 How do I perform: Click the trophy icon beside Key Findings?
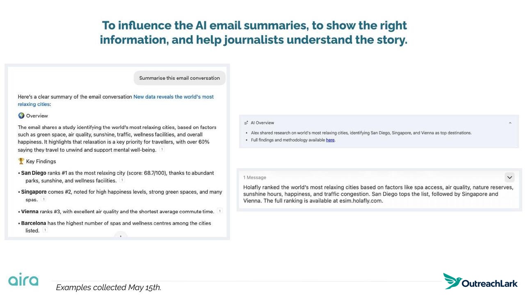click(21, 161)
